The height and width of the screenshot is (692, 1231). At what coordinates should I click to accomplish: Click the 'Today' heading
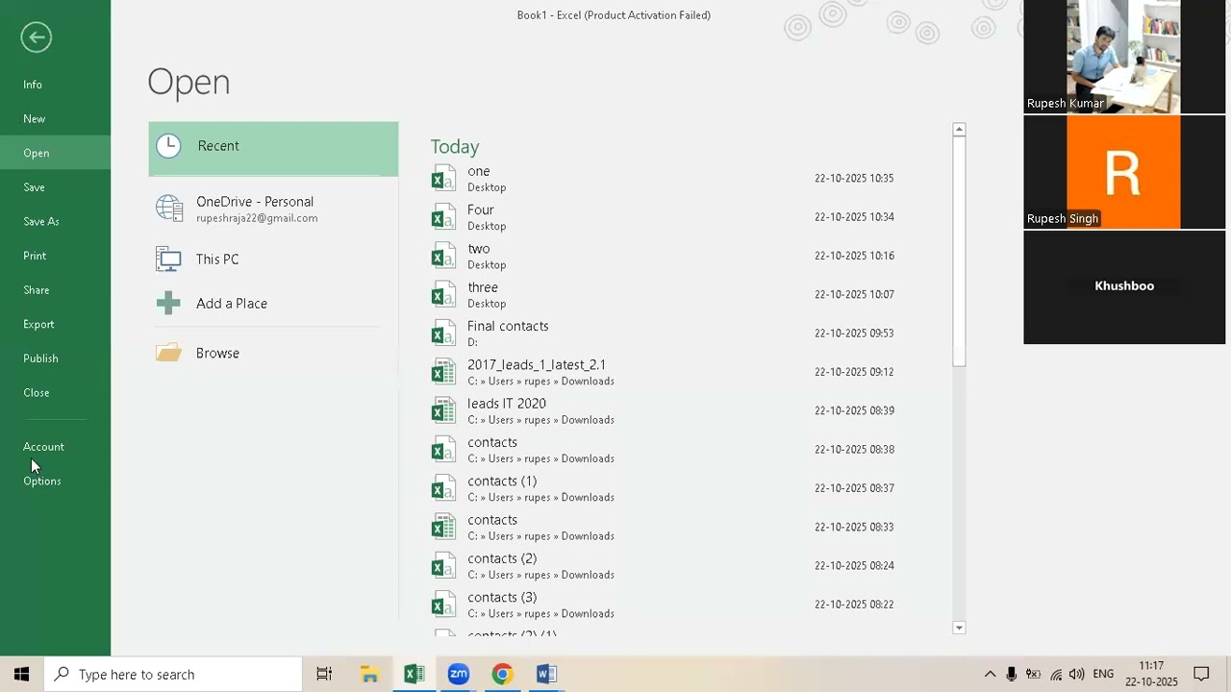click(455, 146)
